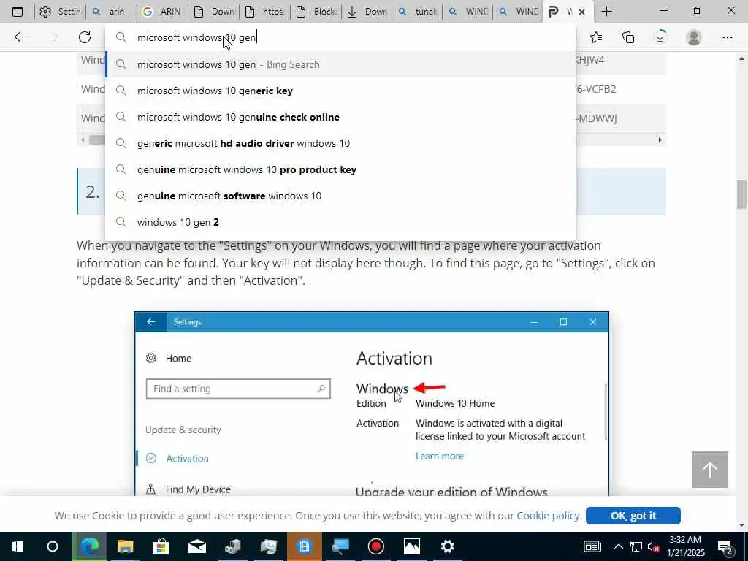The height and width of the screenshot is (561, 748).
Task: Click the scroll-up arrow of the page scrollbar
Action: coord(742,58)
